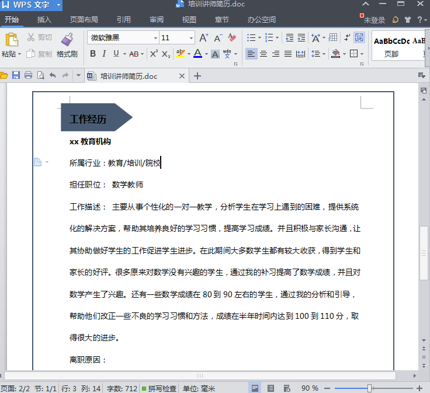Align text right
Viewport: 430px width, 393px height.
(x=276, y=54)
